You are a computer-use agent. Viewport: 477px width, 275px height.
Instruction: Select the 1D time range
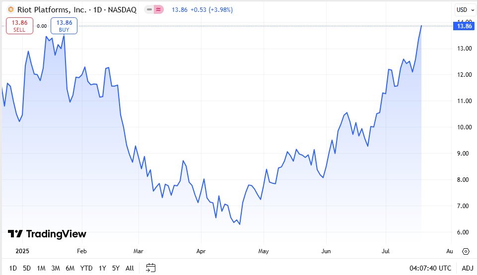[13, 268]
